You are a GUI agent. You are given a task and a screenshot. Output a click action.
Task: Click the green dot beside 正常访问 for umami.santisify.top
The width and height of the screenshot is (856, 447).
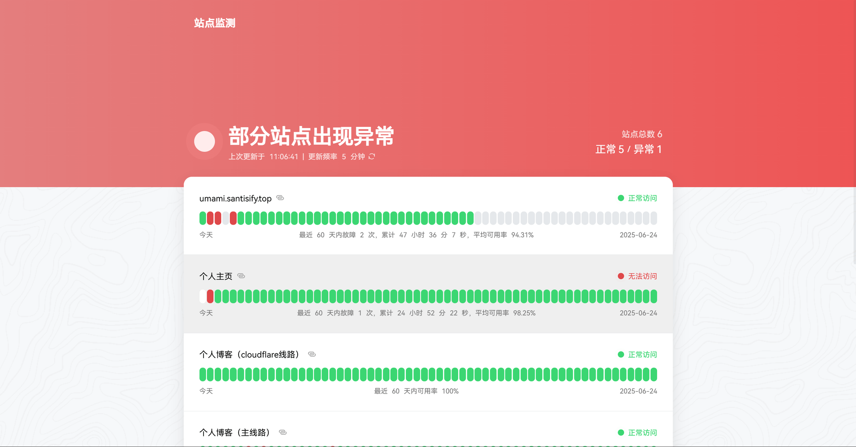(620, 198)
